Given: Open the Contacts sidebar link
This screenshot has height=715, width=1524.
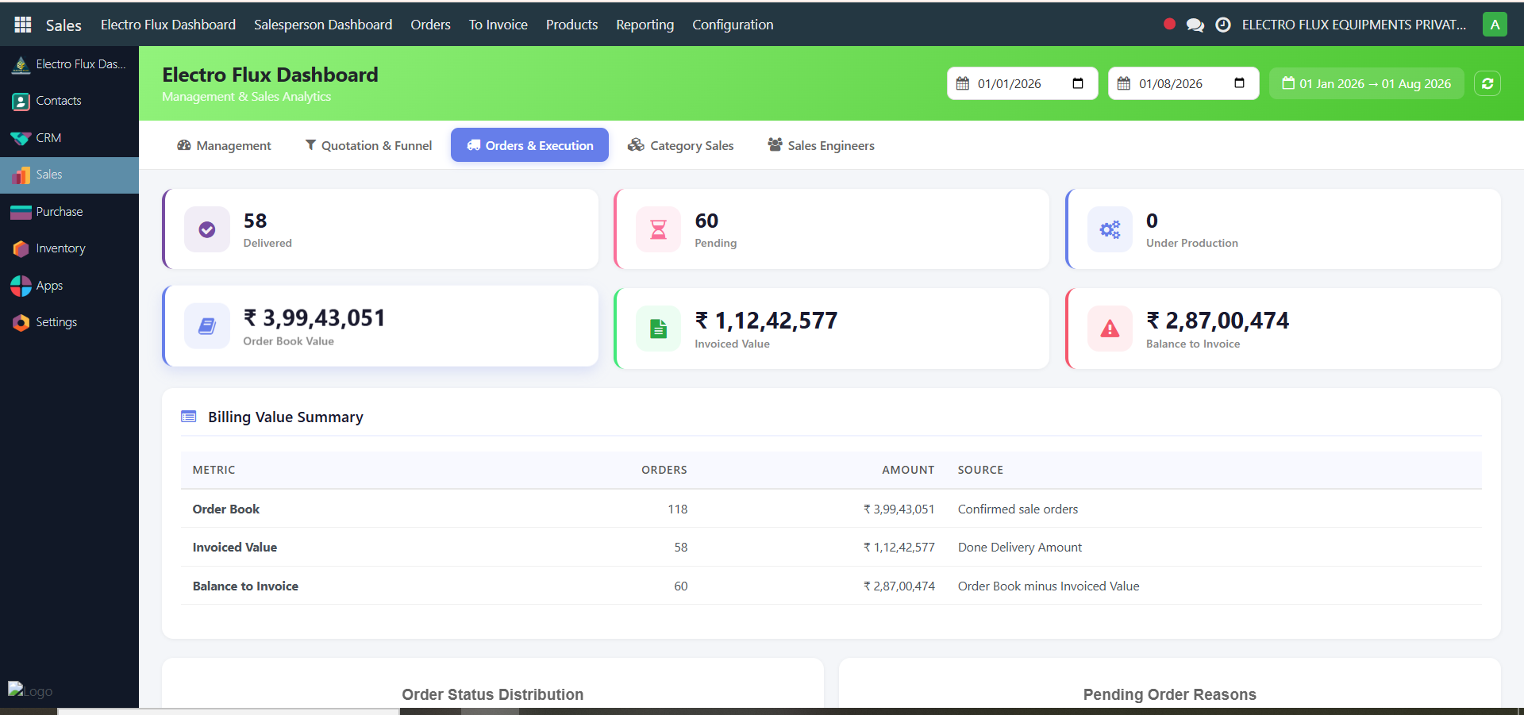Looking at the screenshot, I should [x=59, y=101].
